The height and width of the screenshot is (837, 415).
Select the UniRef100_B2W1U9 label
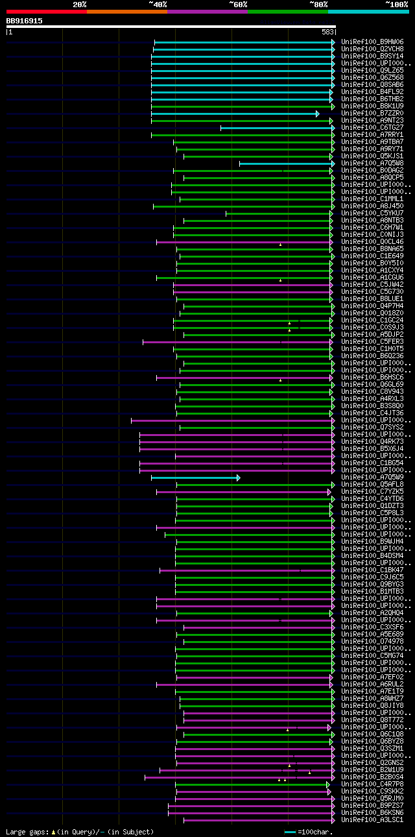(372, 770)
